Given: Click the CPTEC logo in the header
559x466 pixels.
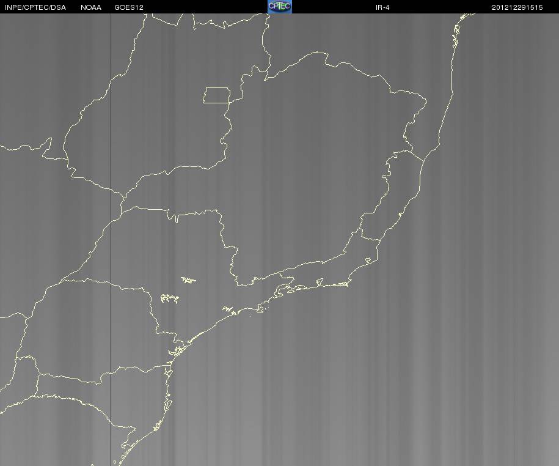Looking at the screenshot, I should [280, 7].
